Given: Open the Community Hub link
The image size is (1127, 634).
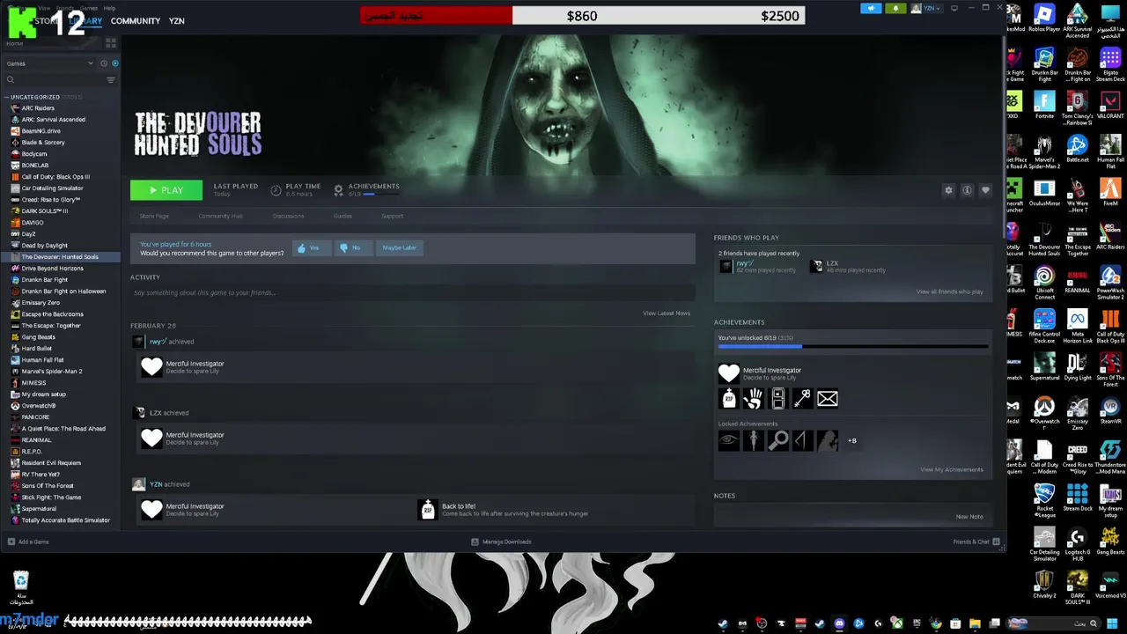Looking at the screenshot, I should 220,216.
